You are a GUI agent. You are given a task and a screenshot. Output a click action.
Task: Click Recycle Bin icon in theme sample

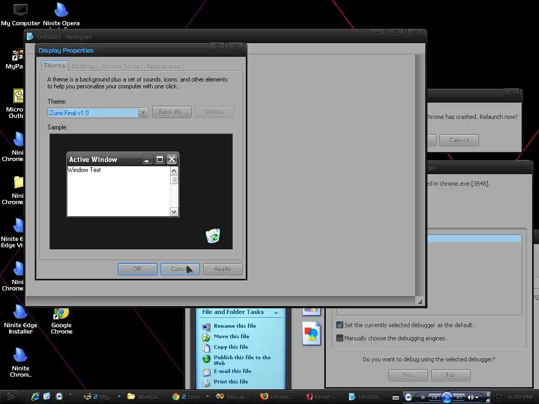[213, 236]
